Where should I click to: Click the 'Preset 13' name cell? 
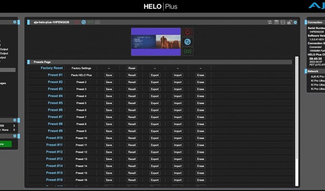[x=81, y=159]
